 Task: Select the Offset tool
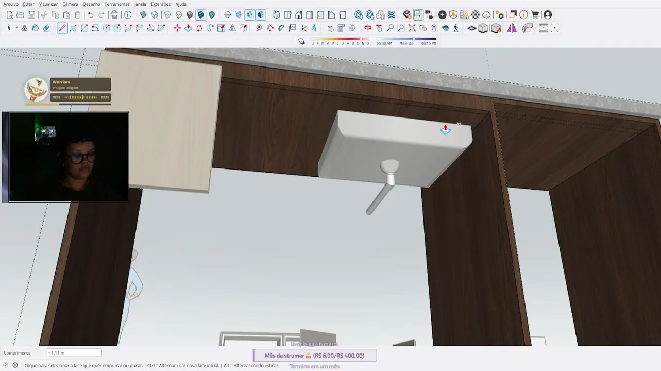coord(244,28)
